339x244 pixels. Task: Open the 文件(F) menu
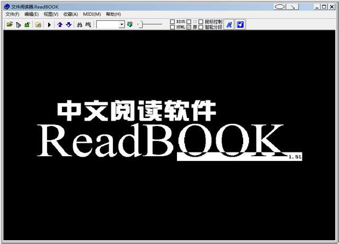click(x=12, y=14)
